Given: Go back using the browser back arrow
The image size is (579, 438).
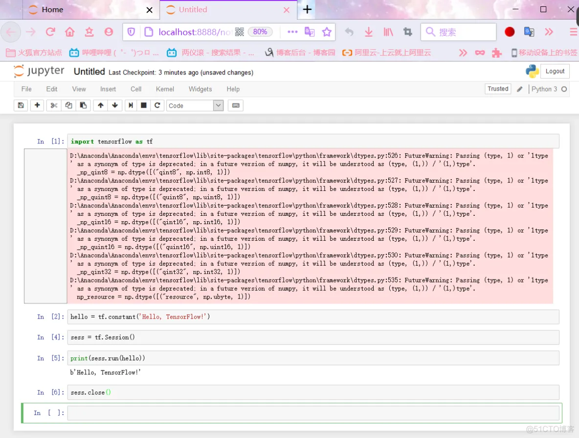Looking at the screenshot, I should point(11,32).
